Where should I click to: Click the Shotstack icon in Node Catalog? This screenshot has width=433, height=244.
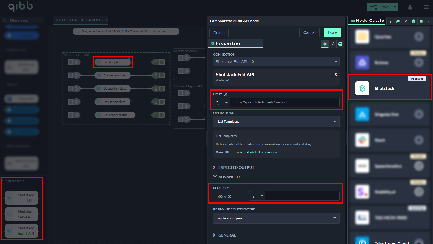[x=362, y=88]
